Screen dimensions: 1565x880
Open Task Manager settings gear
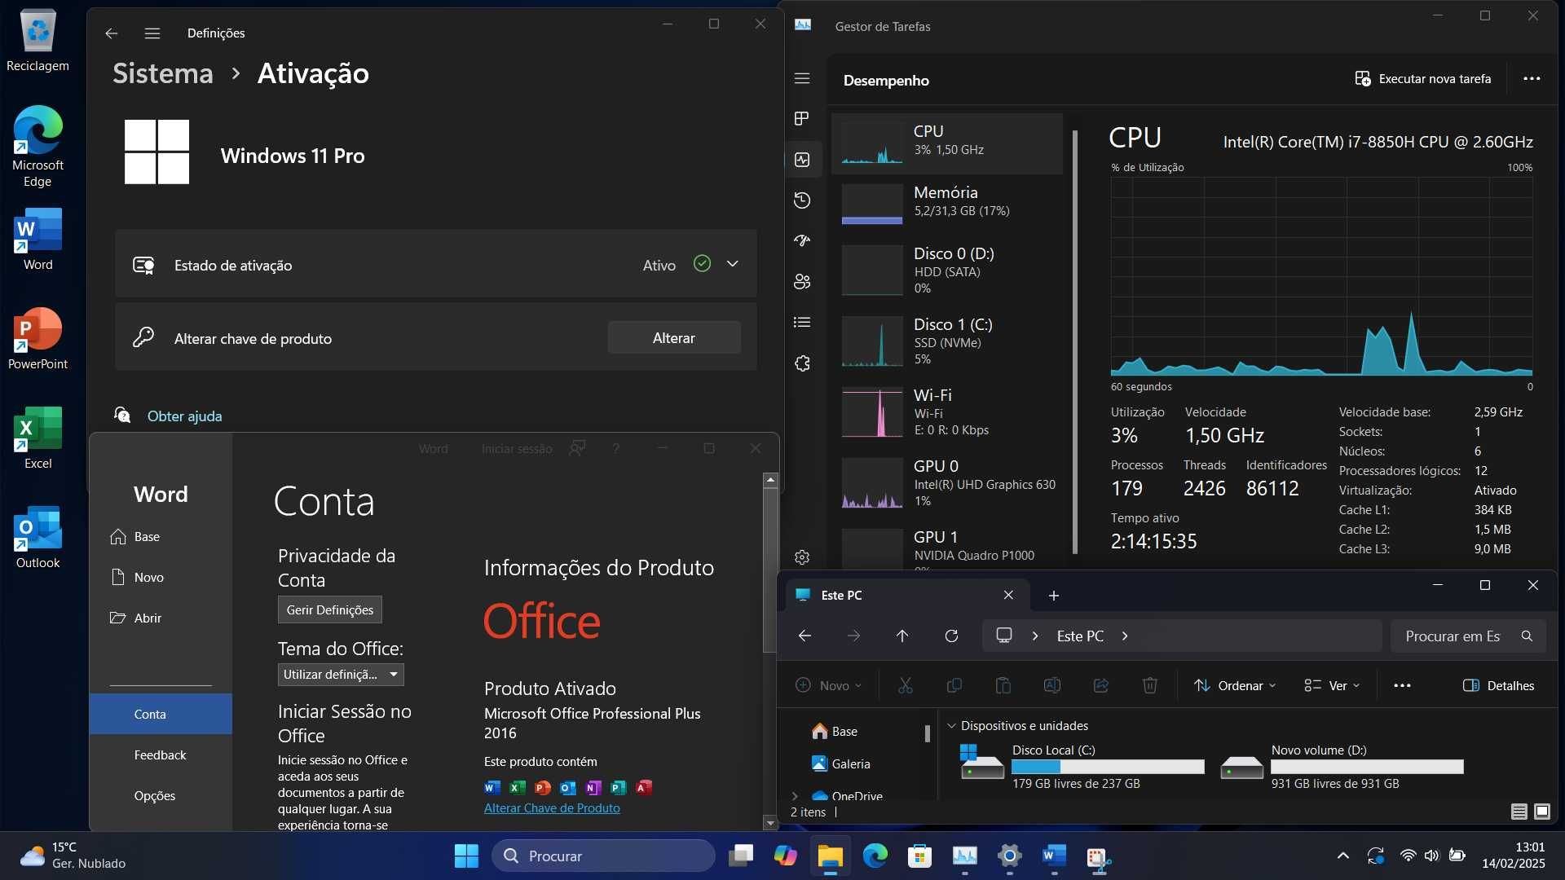point(802,557)
